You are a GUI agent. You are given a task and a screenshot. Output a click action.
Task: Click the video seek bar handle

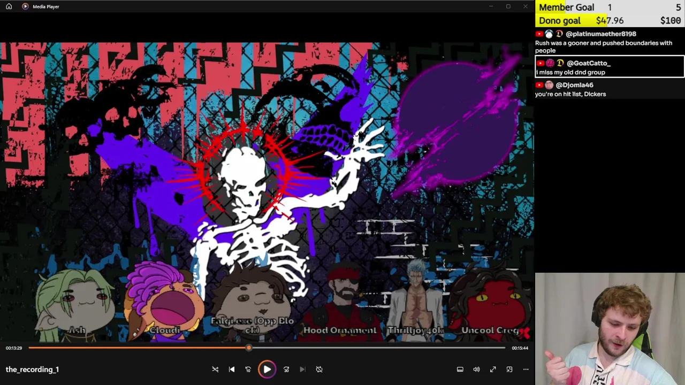point(248,348)
